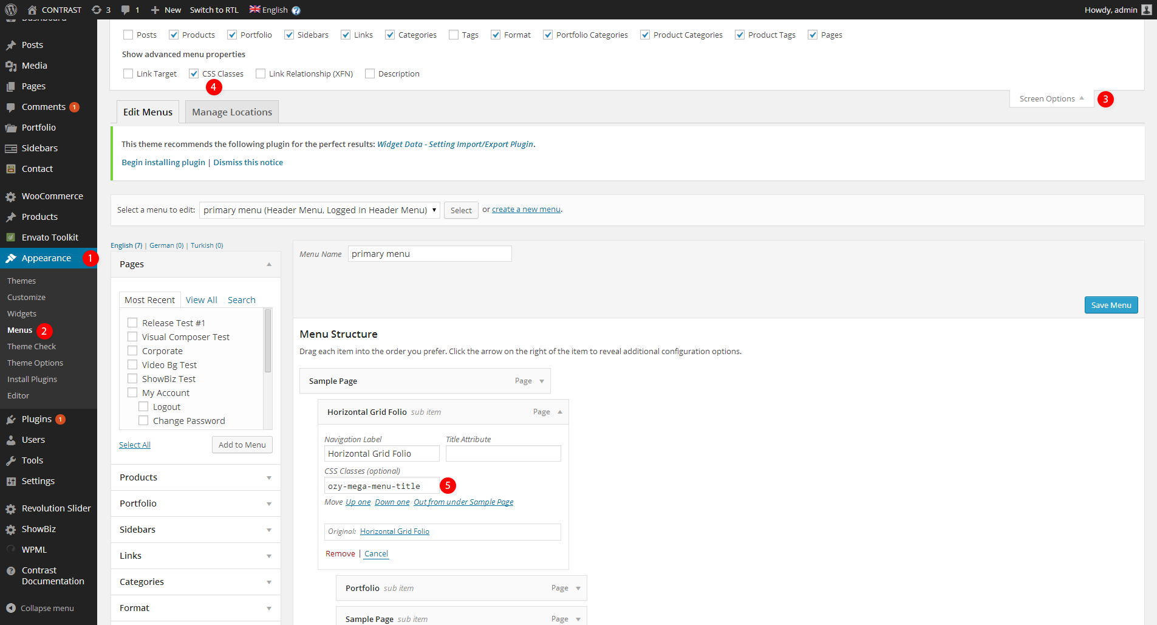
Task: Switch to the Manage Locations tab
Action: pyautogui.click(x=231, y=112)
